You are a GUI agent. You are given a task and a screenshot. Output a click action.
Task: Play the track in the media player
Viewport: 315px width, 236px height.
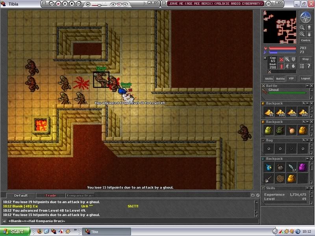click(58, 4)
